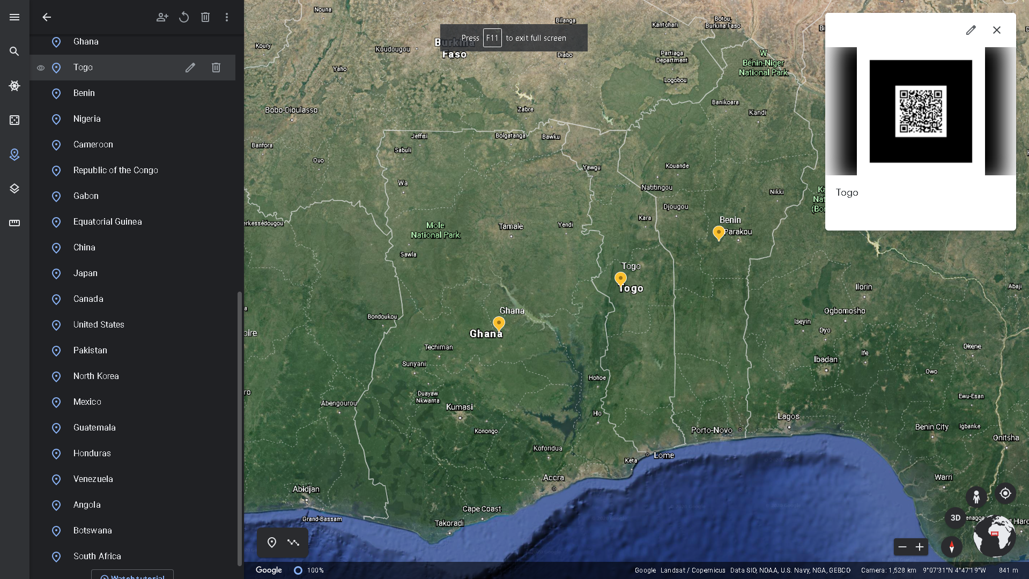Select Botswana in the project list

[x=132, y=531]
